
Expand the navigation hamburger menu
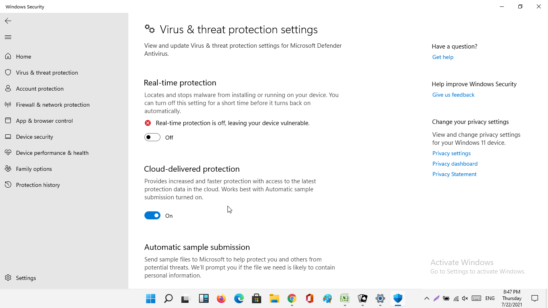tap(8, 37)
